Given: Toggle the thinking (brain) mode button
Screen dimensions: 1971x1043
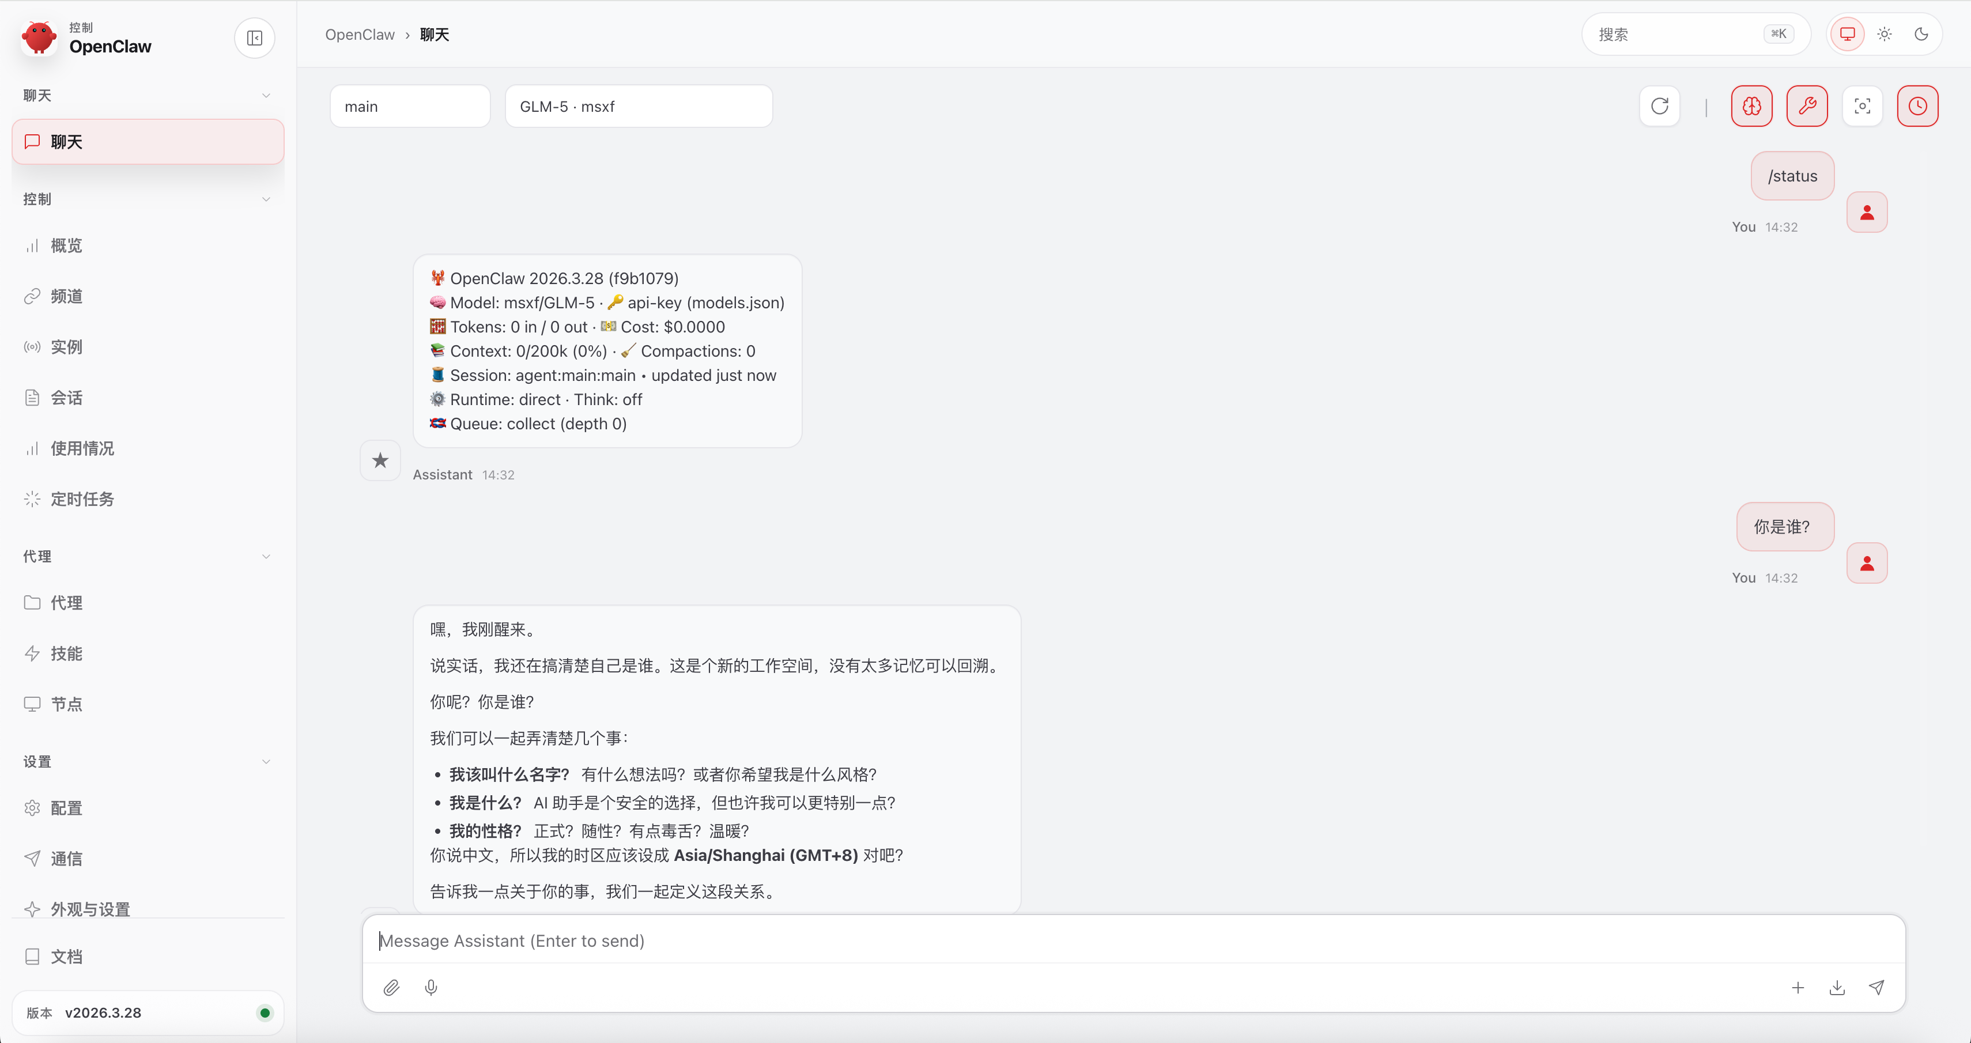Looking at the screenshot, I should click(x=1752, y=105).
